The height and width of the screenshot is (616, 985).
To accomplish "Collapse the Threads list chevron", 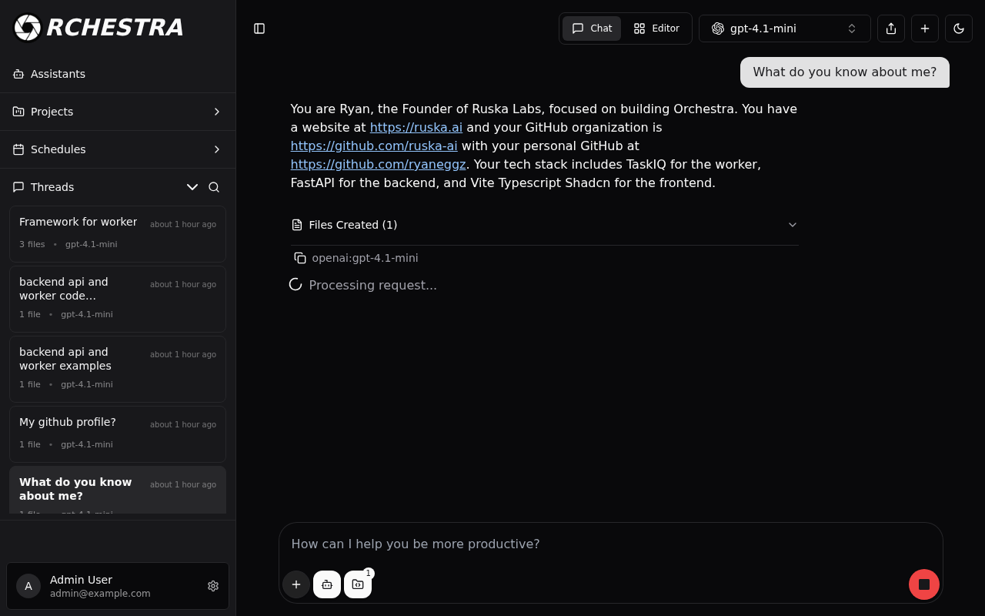I will [x=192, y=187].
